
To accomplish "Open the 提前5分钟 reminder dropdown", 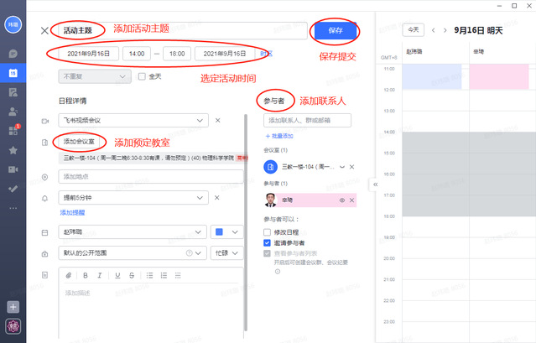I will 200,198.
